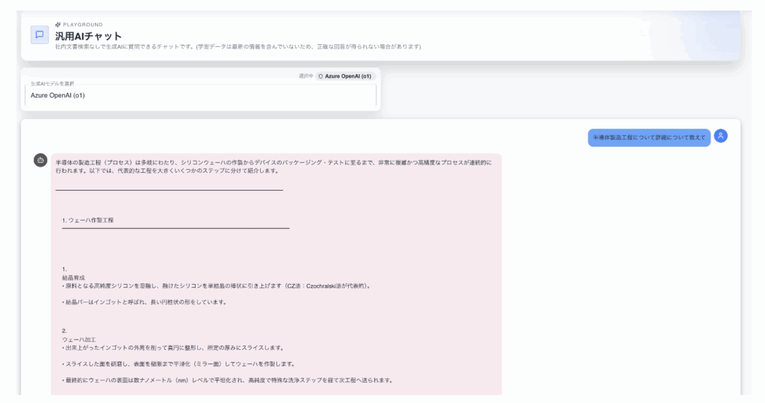The image size is (765, 403).
Task: Click the bullet about ミラー面 polishing
Action: [211, 364]
